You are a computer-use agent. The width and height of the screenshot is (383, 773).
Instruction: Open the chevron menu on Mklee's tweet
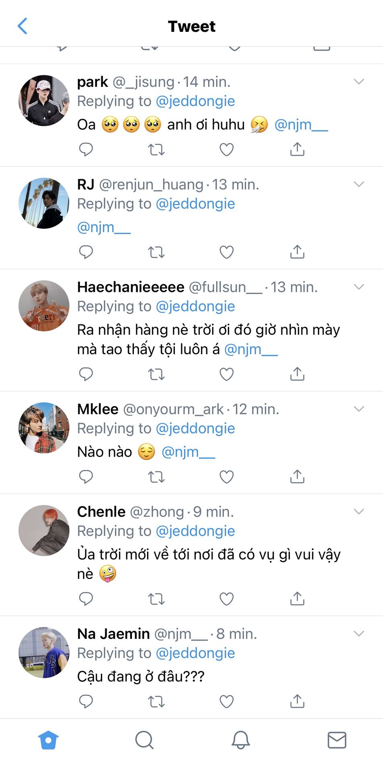click(358, 409)
